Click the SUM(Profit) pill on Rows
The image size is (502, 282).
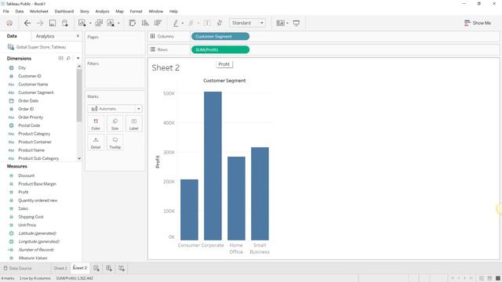[220, 50]
